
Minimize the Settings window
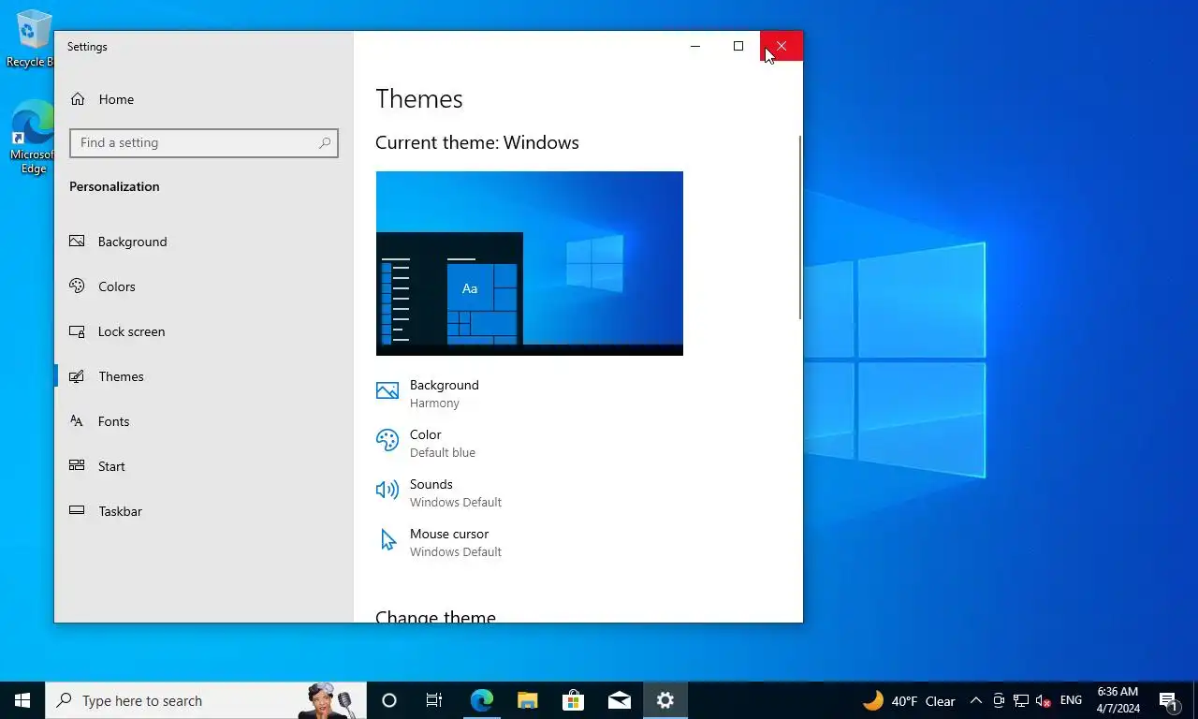[695, 46]
